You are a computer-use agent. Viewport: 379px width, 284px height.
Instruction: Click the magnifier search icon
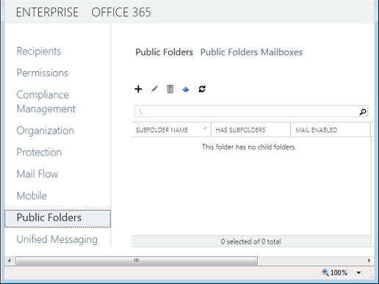pos(363,112)
